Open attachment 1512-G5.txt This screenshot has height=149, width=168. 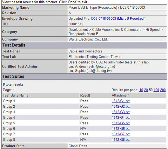pos(121,123)
